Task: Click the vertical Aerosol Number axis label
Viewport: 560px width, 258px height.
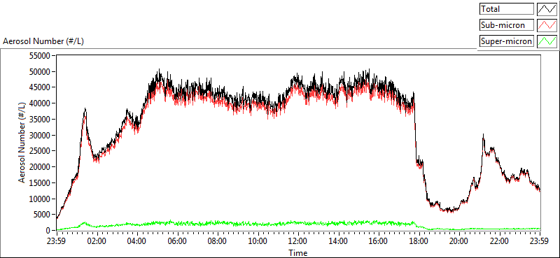Action: pyautogui.click(x=22, y=143)
